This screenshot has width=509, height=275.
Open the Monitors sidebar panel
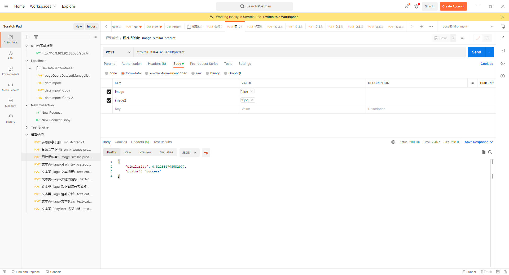click(11, 103)
